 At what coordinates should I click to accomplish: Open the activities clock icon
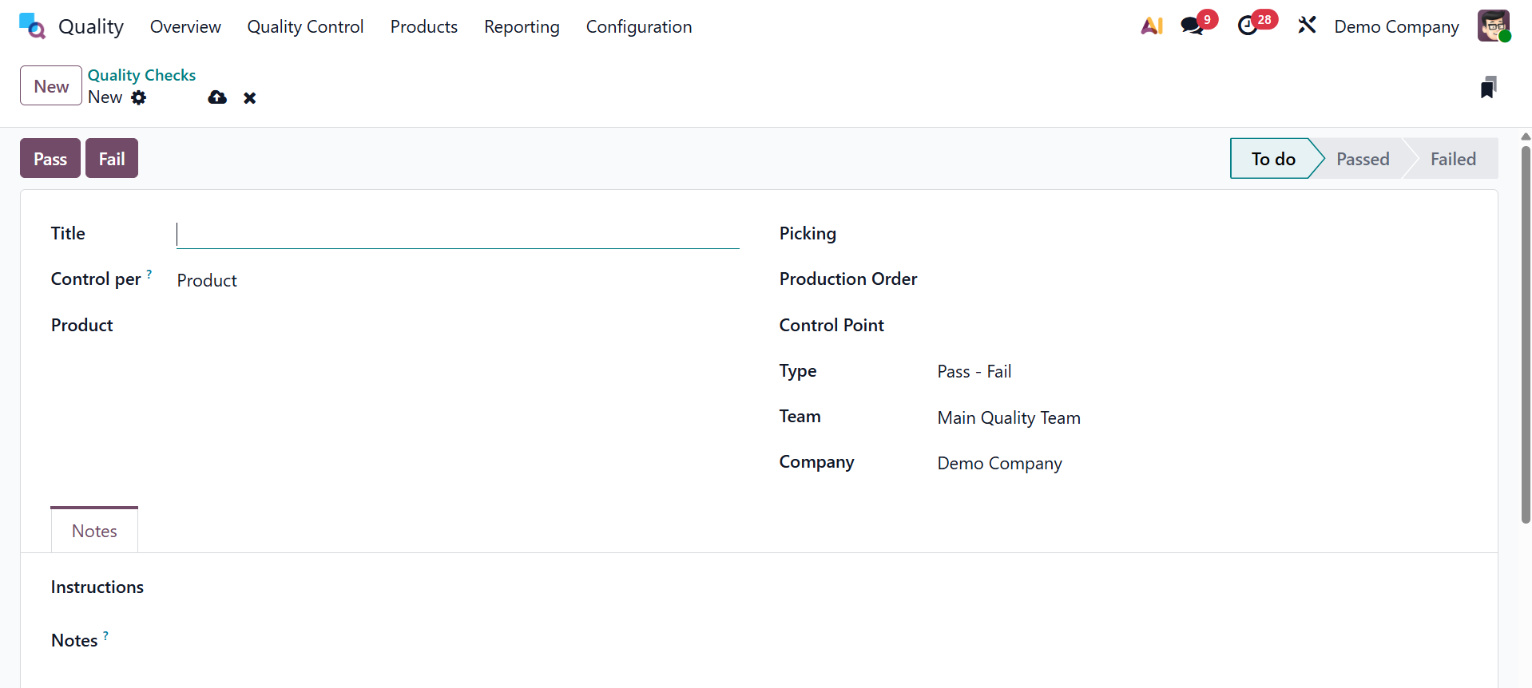click(1248, 26)
